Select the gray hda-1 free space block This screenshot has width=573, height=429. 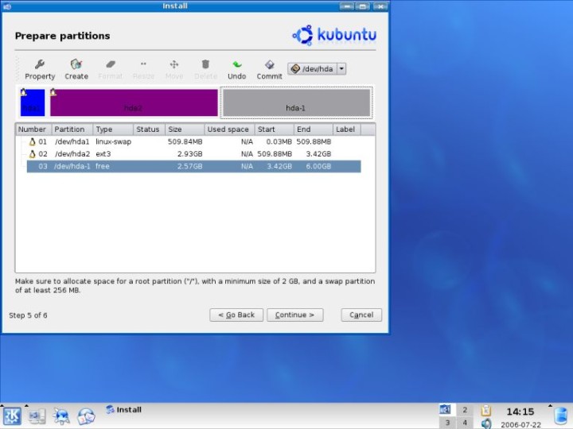[296, 102]
